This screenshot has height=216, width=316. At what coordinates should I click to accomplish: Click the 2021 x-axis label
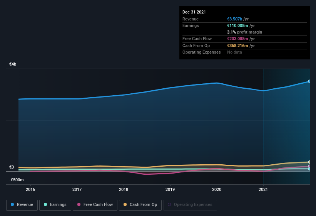(x=263, y=189)
